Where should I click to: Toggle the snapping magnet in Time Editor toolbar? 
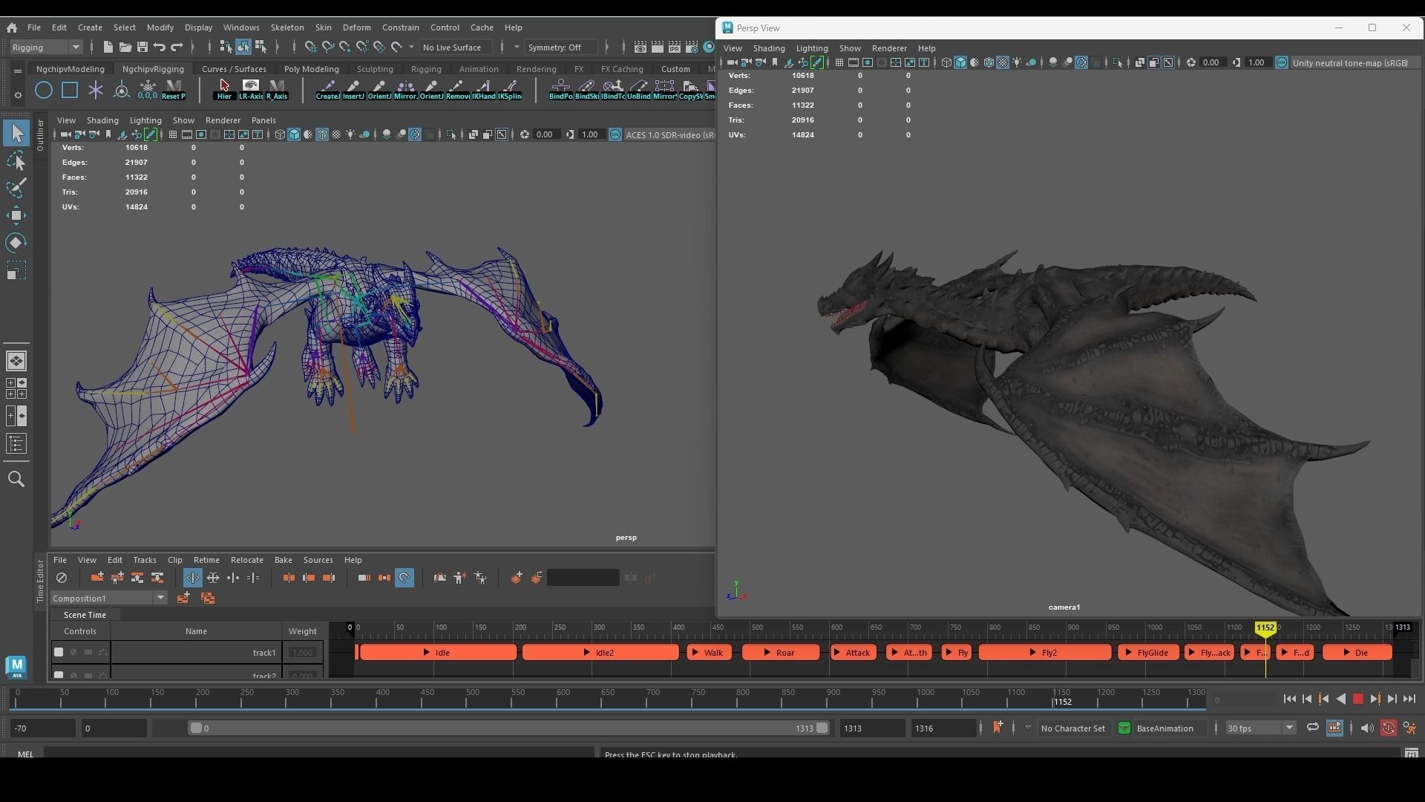[x=404, y=578]
